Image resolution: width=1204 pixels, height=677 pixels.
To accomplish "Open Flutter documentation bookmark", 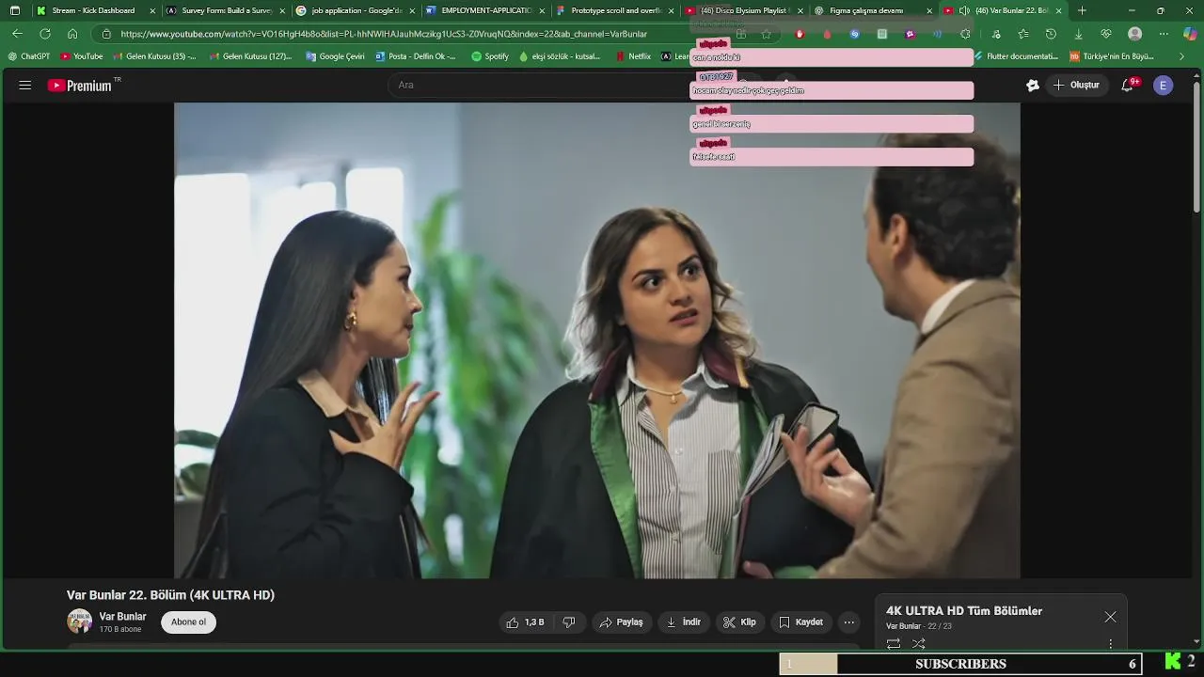I will pyautogui.click(x=1016, y=56).
